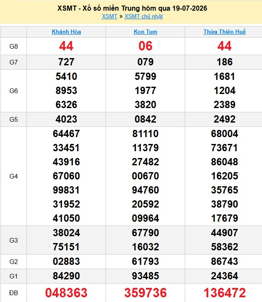Click Thừa Thiên Huế G4 number 68004
The height and width of the screenshot is (302, 262).
[225, 134]
